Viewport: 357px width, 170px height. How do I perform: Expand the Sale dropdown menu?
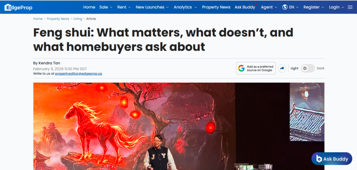(106, 7)
